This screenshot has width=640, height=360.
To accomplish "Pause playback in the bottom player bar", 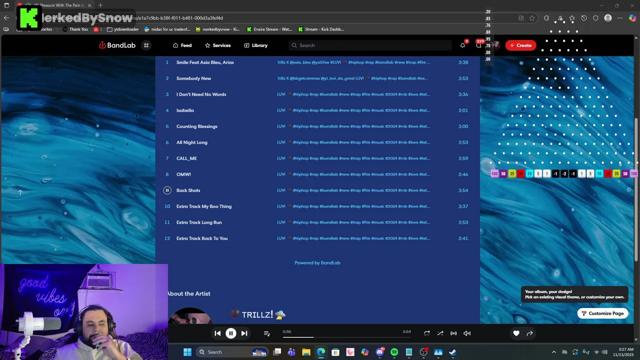I will pyautogui.click(x=231, y=333).
